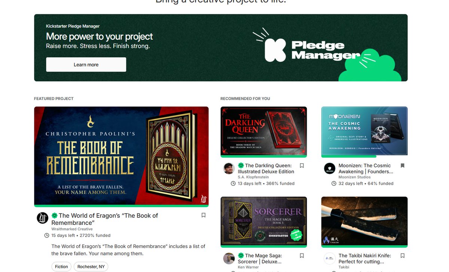
Task: Click verified badge on Book of Remembrance
Action: pos(55,215)
